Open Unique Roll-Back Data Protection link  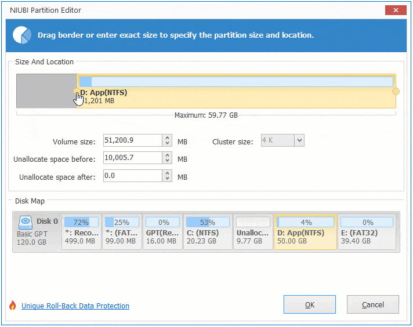pos(75,306)
